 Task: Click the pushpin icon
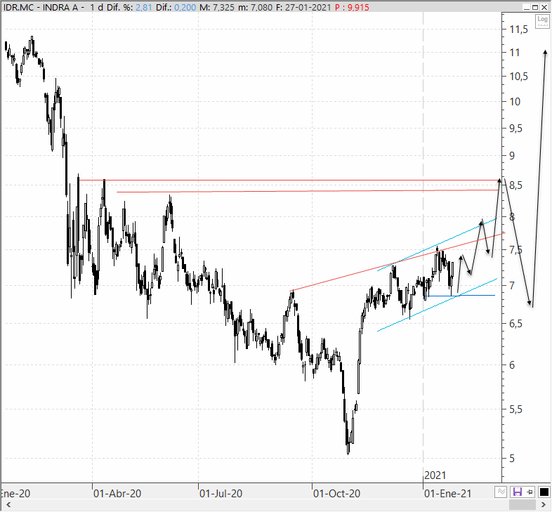point(530,492)
